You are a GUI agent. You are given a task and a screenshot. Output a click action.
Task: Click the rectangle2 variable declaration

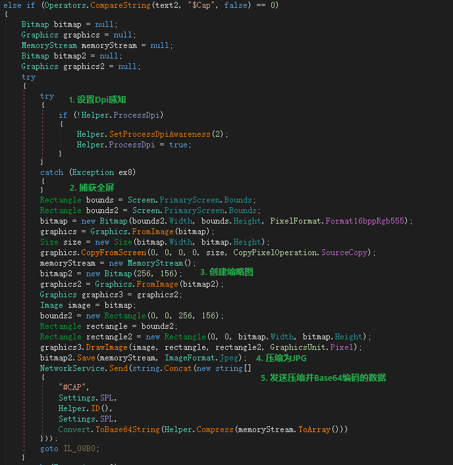point(109,337)
